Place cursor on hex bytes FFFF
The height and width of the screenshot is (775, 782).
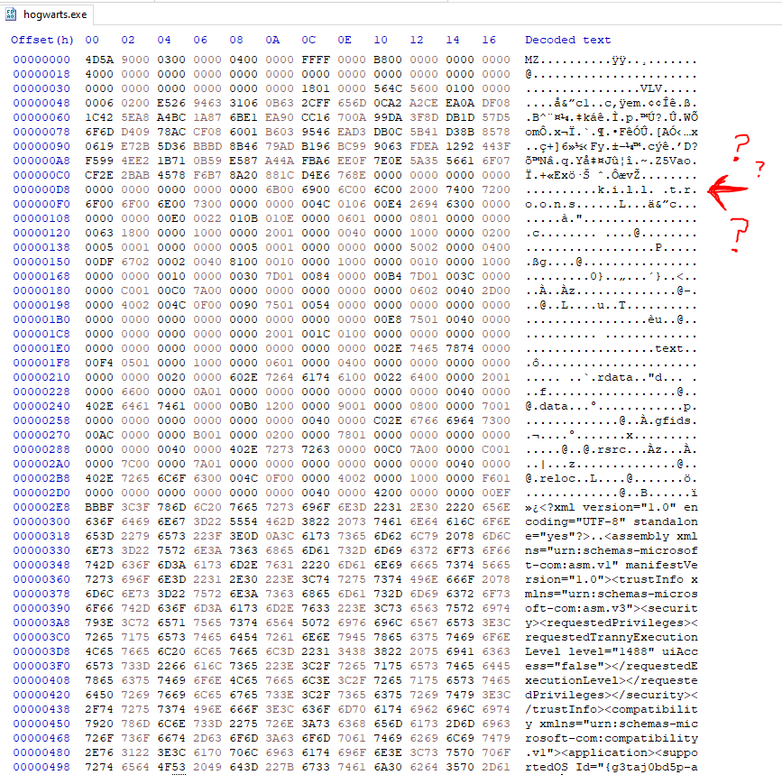click(x=316, y=60)
